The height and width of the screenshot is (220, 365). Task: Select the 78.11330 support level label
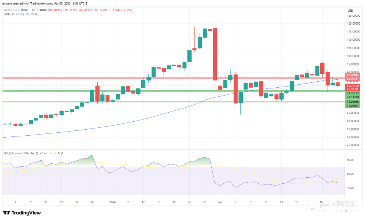pos(353,97)
